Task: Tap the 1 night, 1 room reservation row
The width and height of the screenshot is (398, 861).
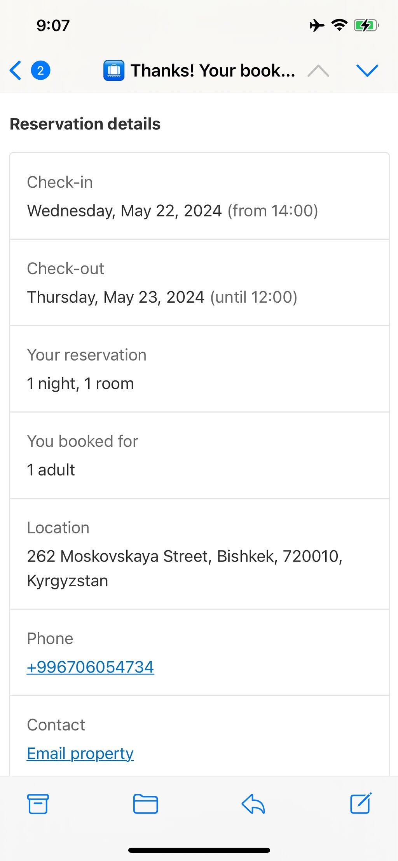Action: coord(199,369)
